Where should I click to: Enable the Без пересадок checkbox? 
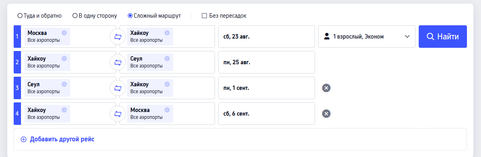[x=224, y=16]
